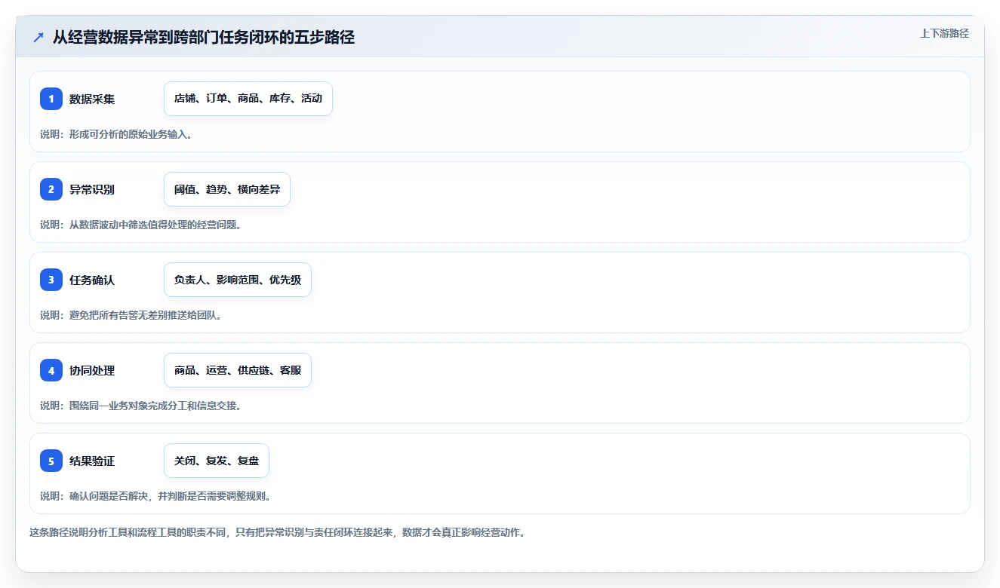
Task: Click the arrow icon beside the title
Action: tap(38, 38)
